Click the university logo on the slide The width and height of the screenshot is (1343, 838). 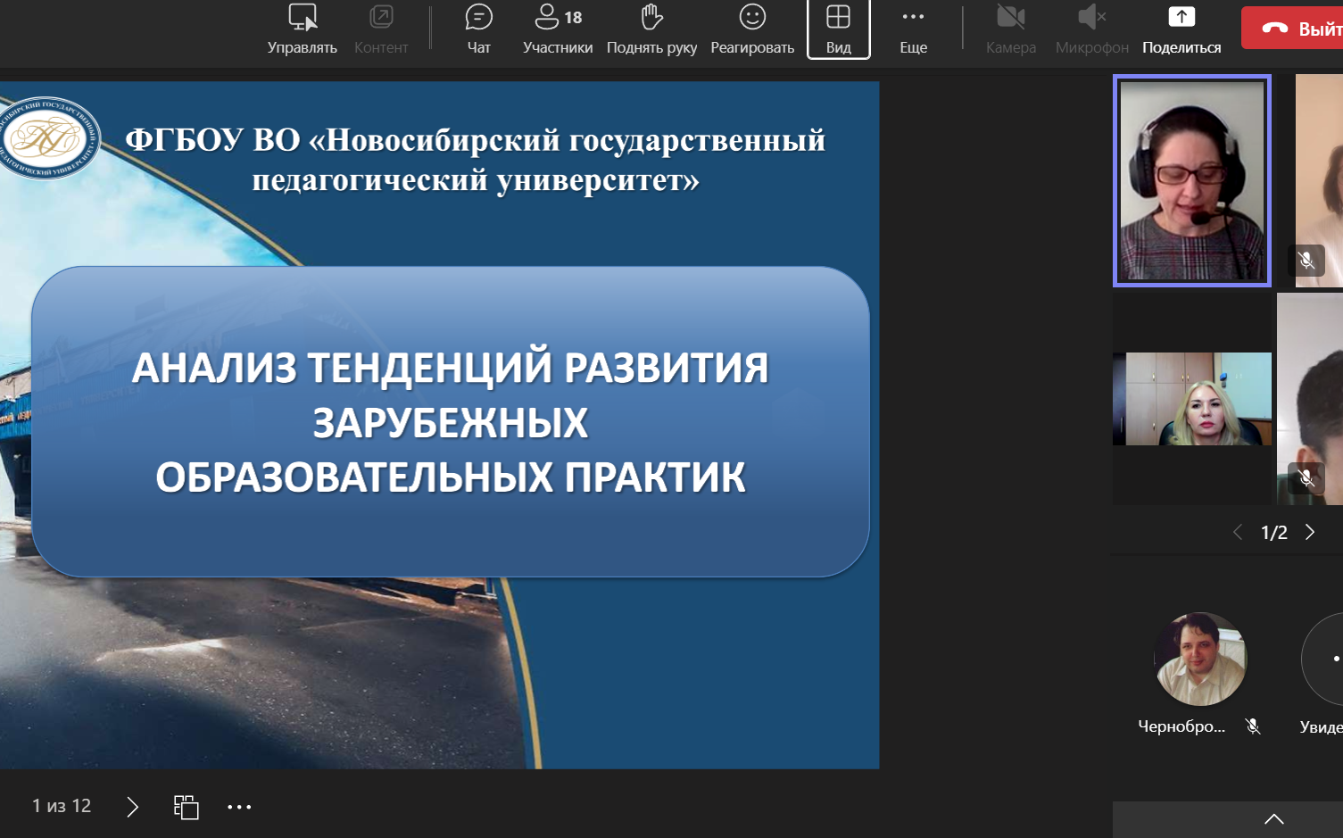(x=46, y=137)
